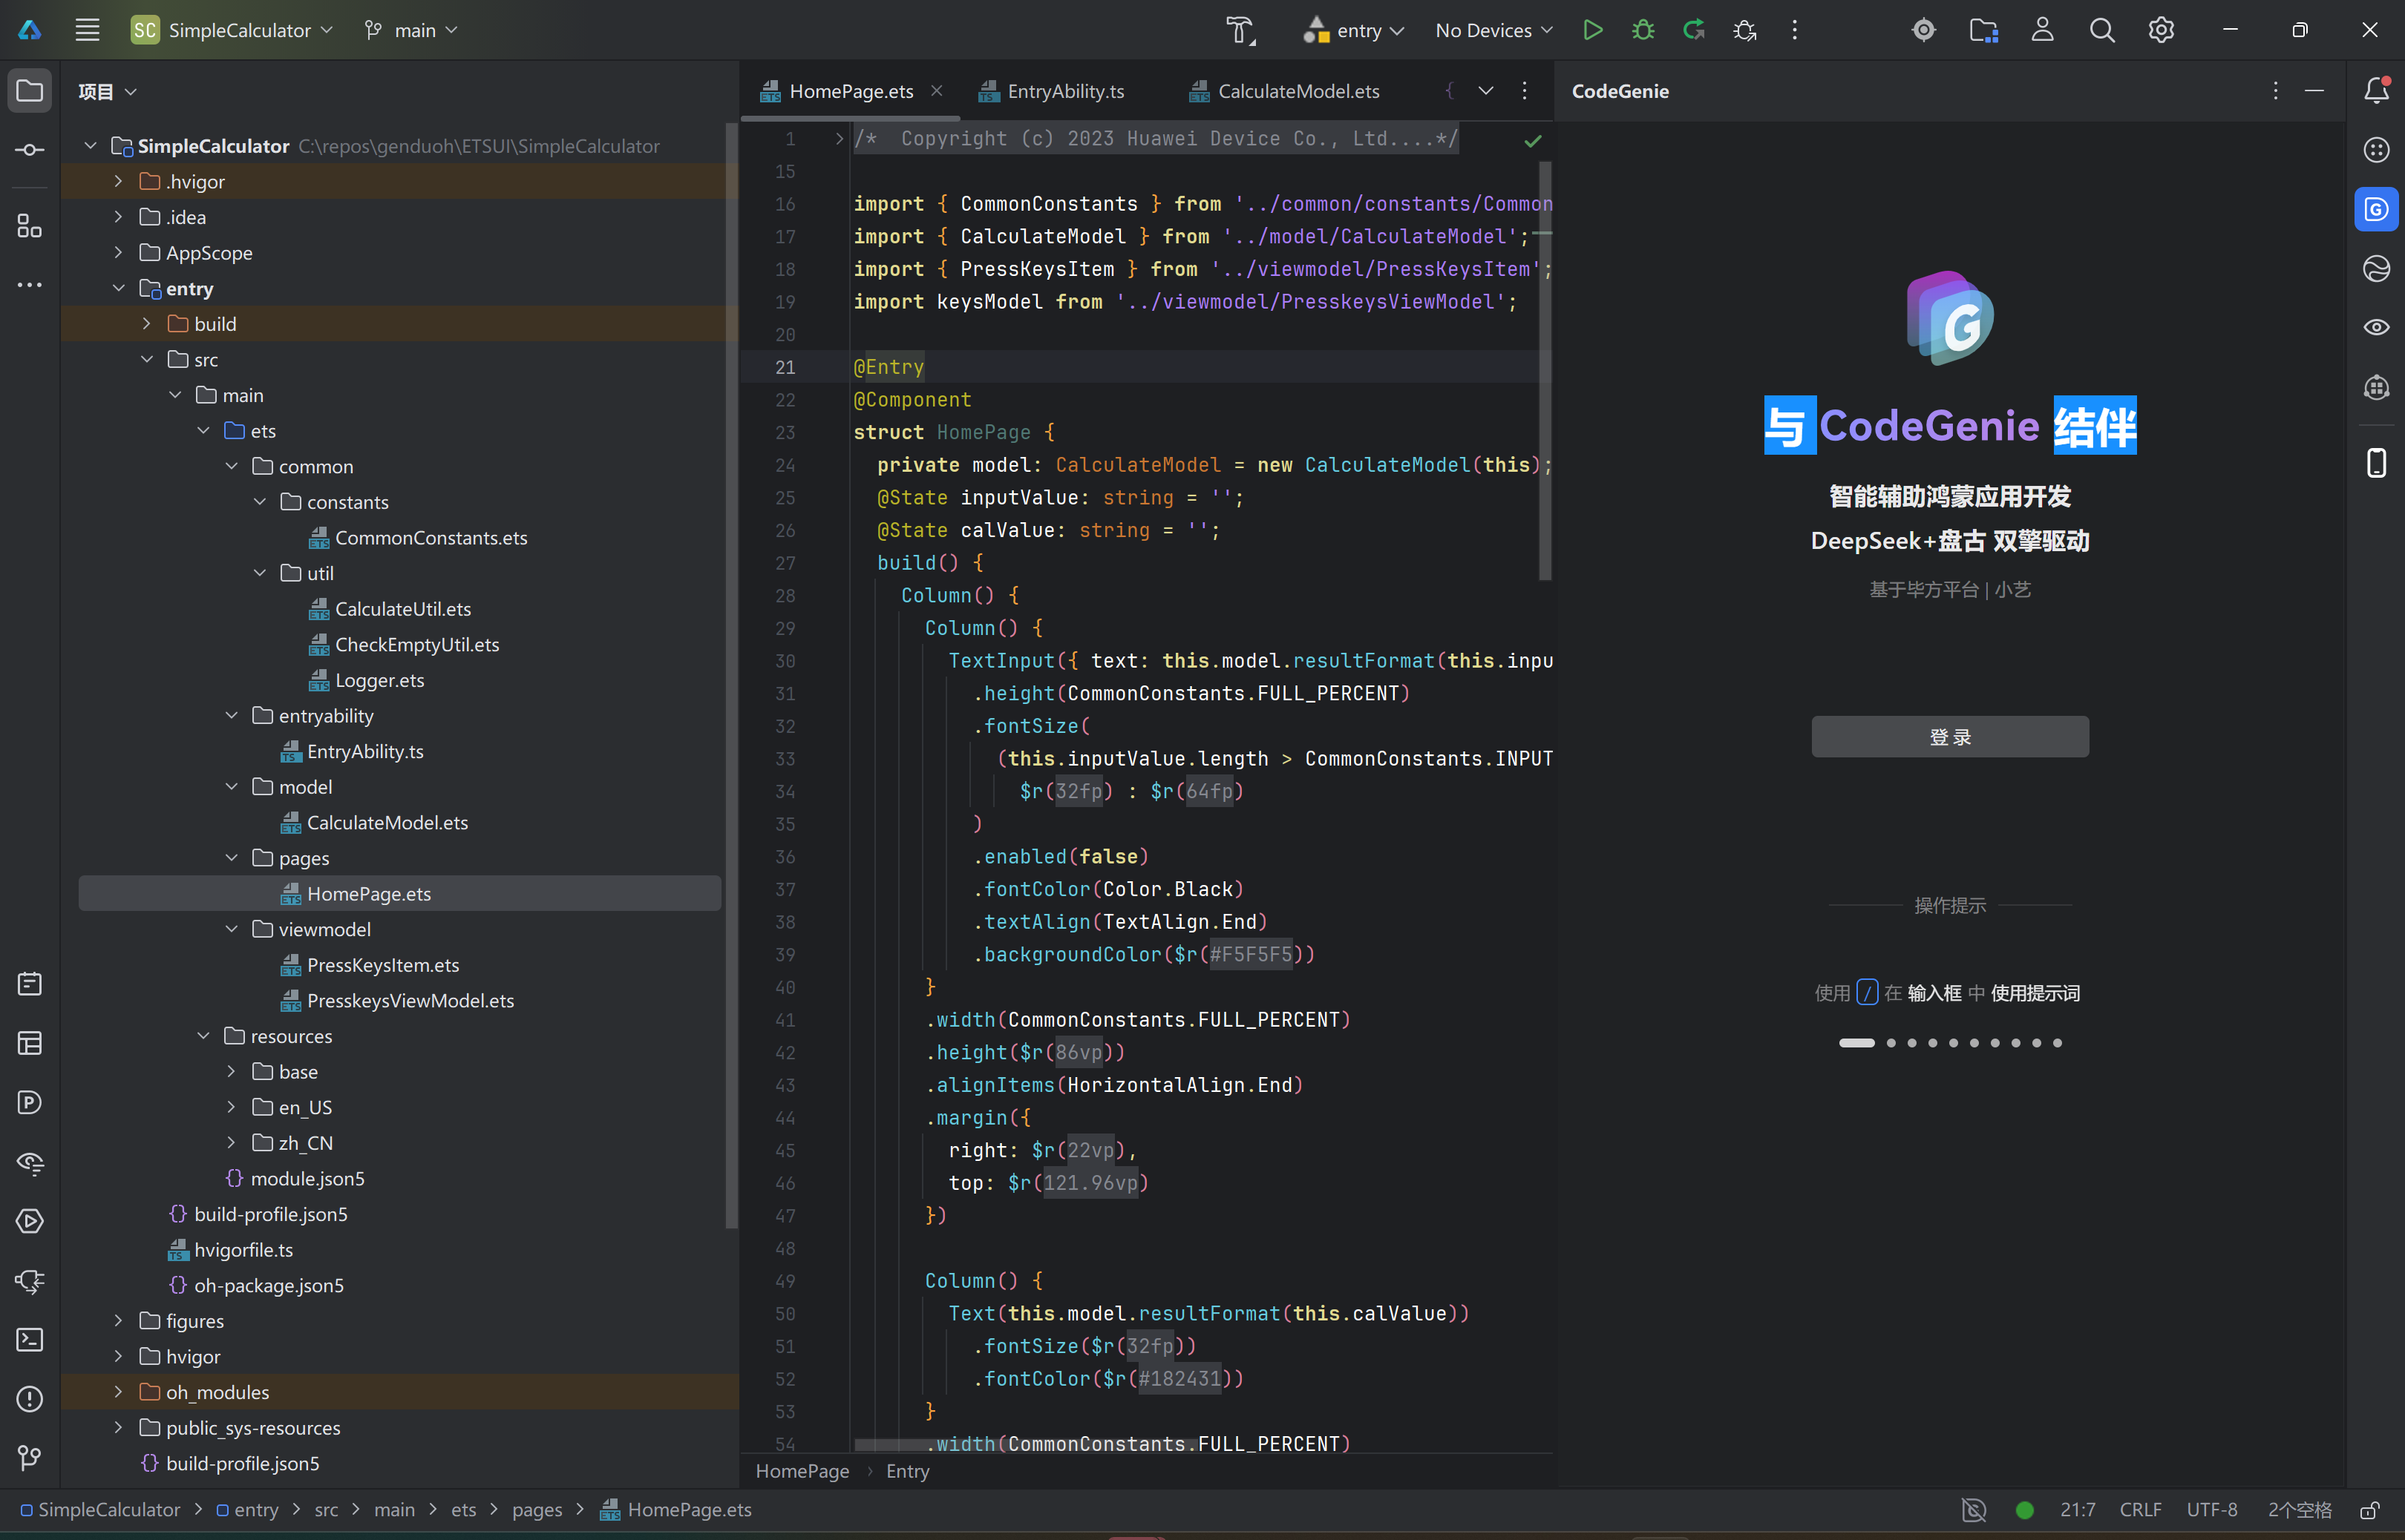This screenshot has width=2405, height=1540.
Task: Click the green Run triangle icon
Action: click(x=1593, y=30)
